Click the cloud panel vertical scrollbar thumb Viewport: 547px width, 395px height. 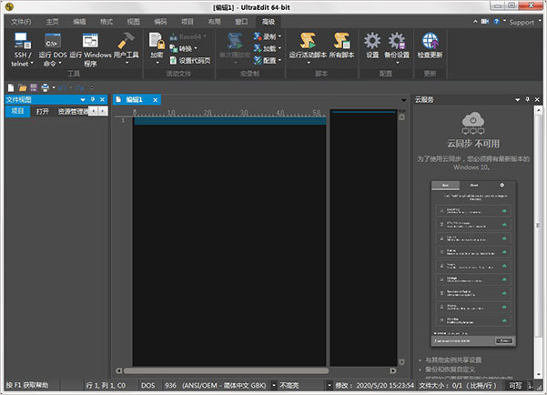click(x=538, y=225)
